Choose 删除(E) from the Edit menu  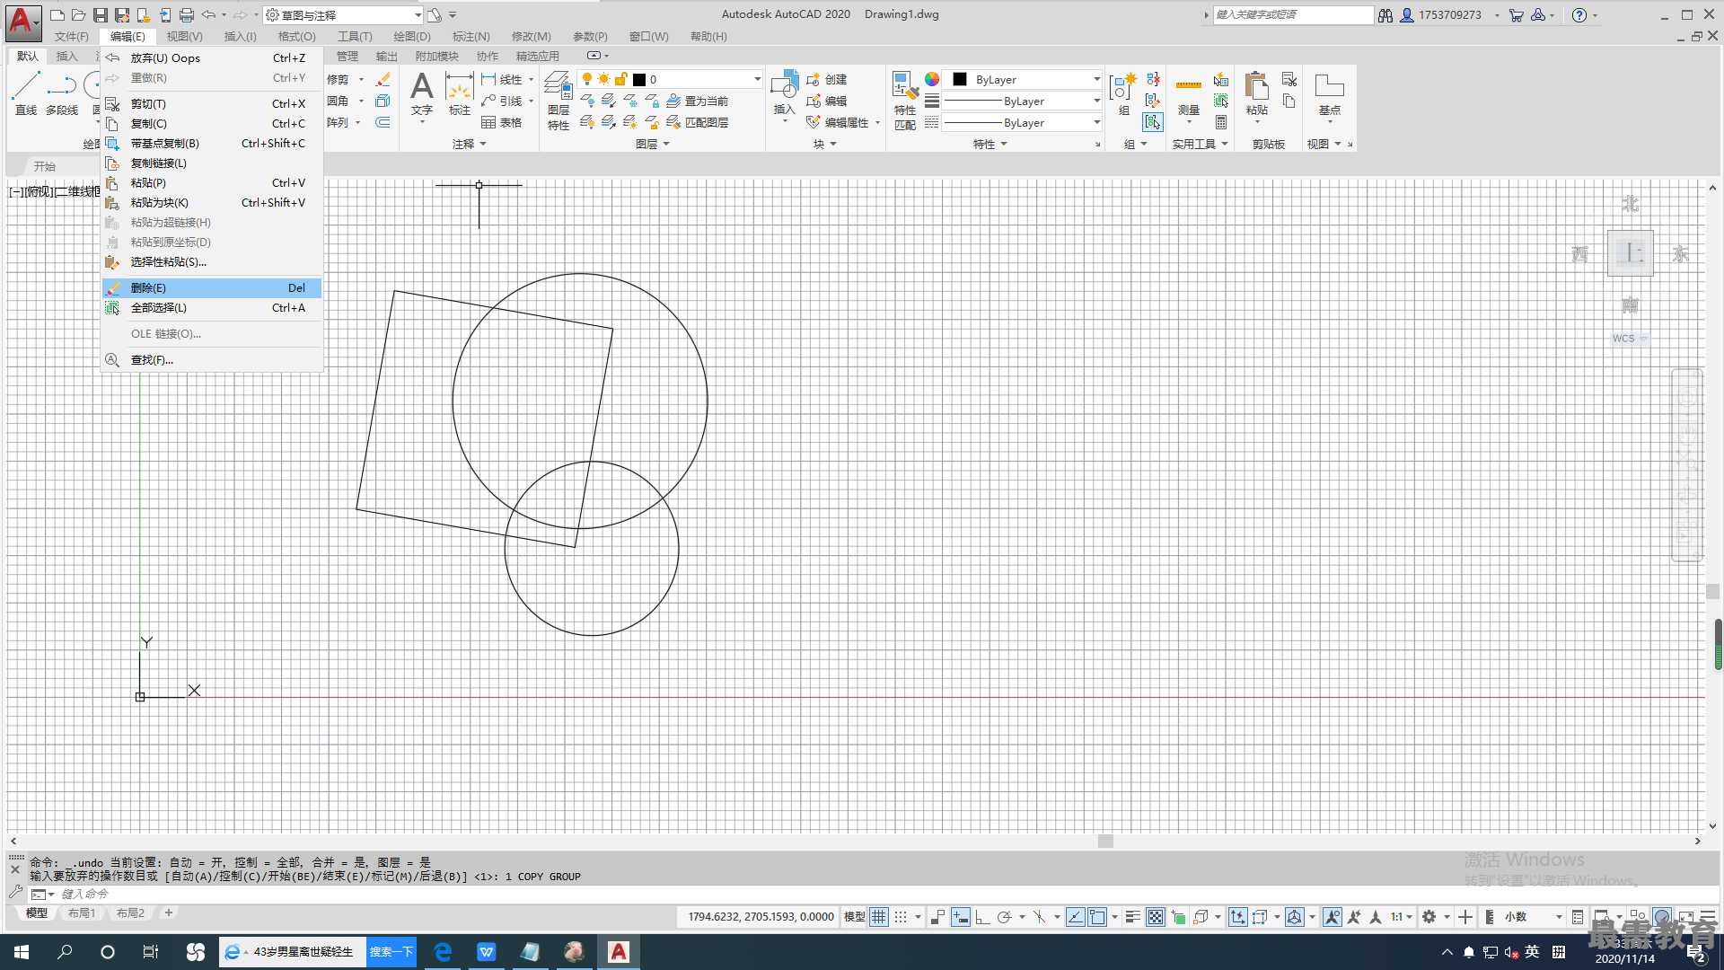click(212, 287)
